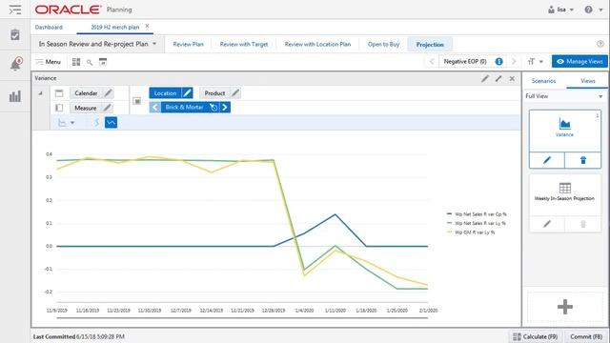Image resolution: width=610 pixels, height=343 pixels.
Task: Toggle the straight line chart style icon
Action: coord(111,123)
